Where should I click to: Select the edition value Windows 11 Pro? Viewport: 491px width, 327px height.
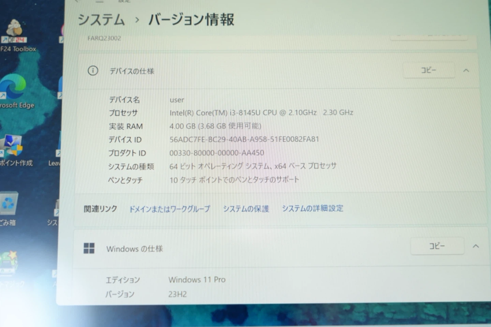coord(197,280)
